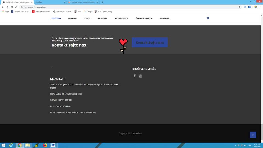The height and width of the screenshot is (148, 263).
Task: Open Microsoft Word from the taskbar
Action: (x=53, y=145)
